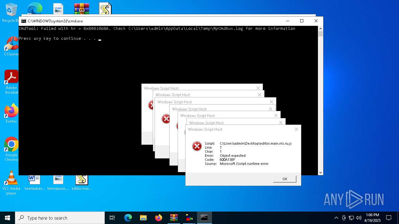Maximize the cmd.exe window
399x224 pixels.
pos(302,21)
